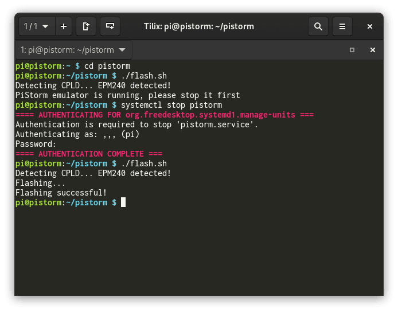
Task: Click the 'Password:' prompt line
Action: click(x=36, y=144)
